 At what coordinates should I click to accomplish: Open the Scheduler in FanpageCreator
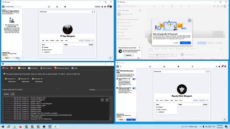[x=33, y=68]
